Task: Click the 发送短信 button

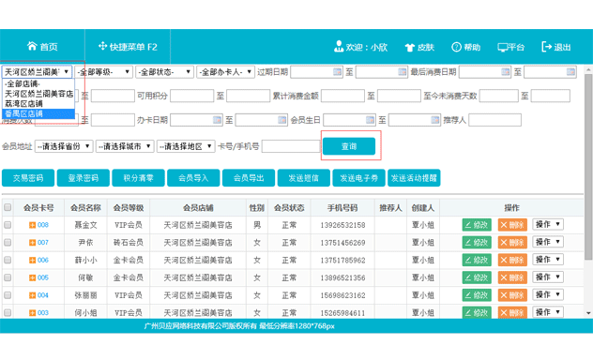Action: coord(304,178)
